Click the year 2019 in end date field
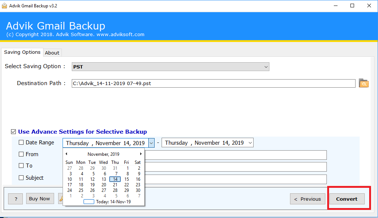 point(238,143)
